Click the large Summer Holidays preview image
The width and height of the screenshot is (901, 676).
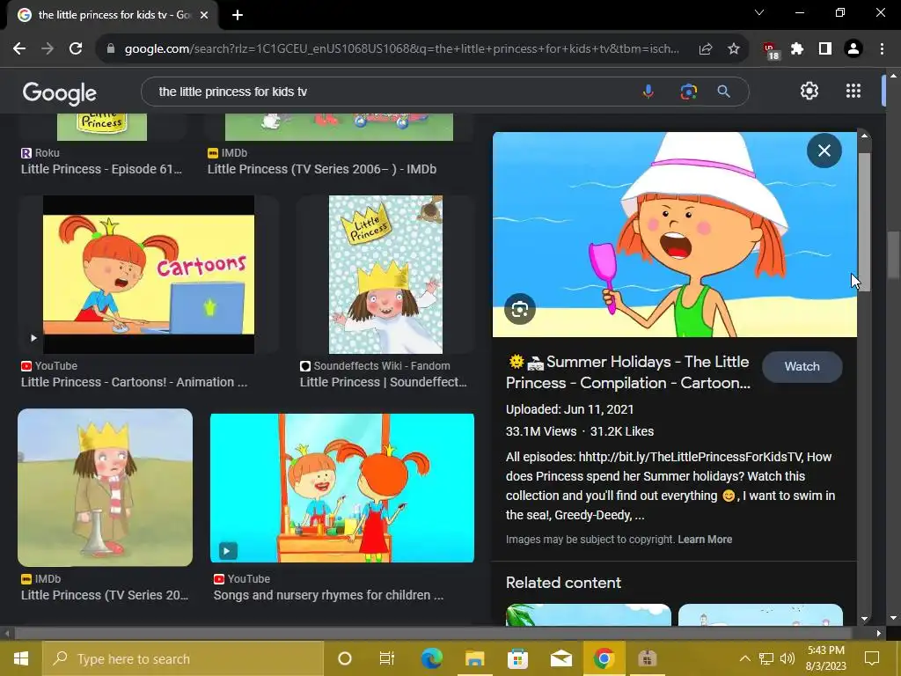[x=675, y=234]
